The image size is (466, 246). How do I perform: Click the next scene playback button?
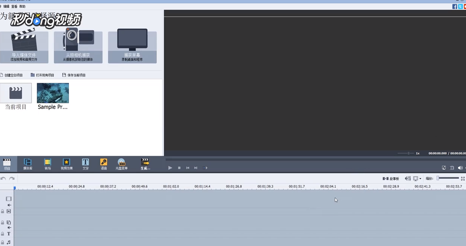pyautogui.click(x=205, y=168)
